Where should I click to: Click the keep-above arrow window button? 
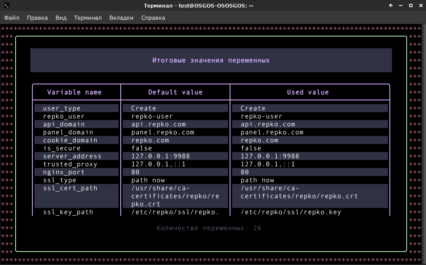pyautogui.click(x=391, y=5)
